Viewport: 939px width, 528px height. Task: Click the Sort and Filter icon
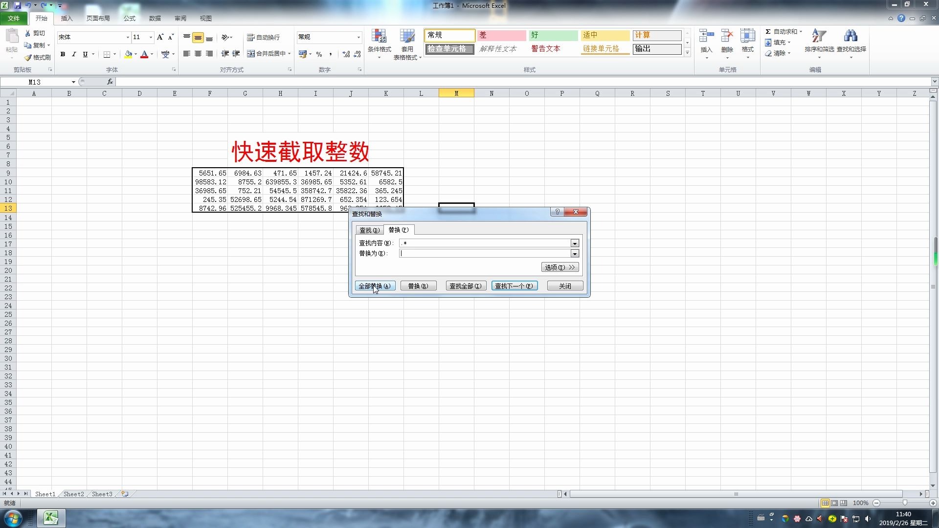tap(819, 36)
